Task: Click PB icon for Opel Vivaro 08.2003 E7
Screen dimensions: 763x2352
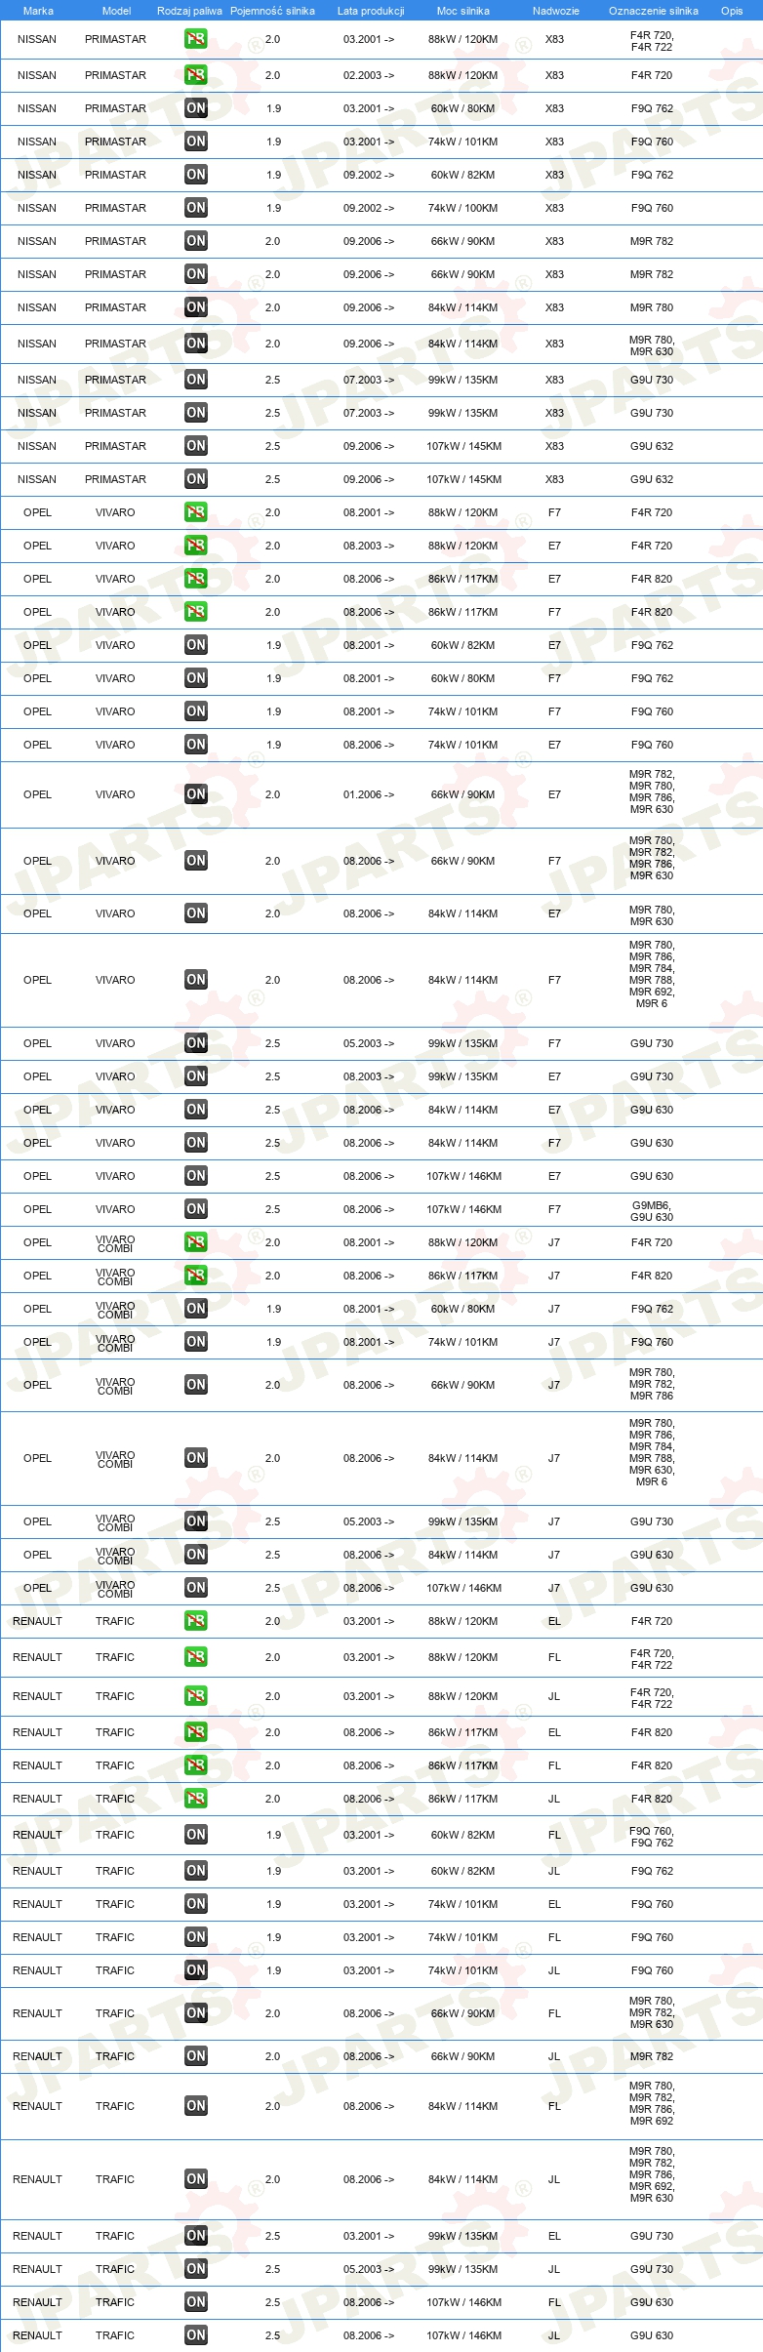Action: [x=196, y=546]
